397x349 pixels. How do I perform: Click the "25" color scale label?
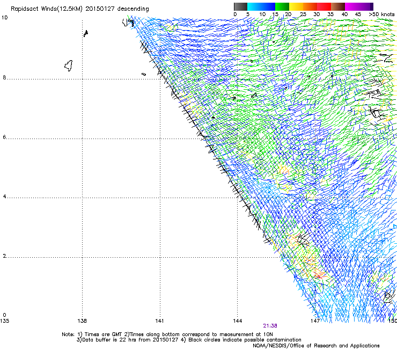pyautogui.click(x=303, y=14)
